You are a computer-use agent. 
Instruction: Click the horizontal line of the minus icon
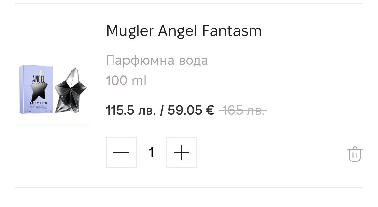(121, 152)
